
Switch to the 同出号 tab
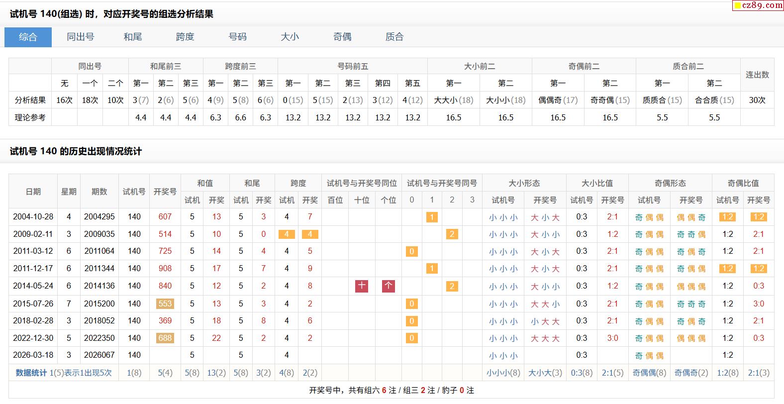(x=81, y=37)
